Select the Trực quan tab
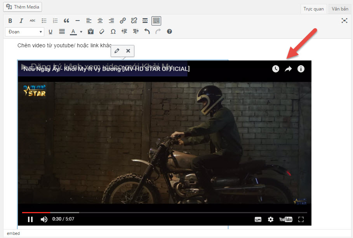The image size is (353, 238). (x=313, y=9)
